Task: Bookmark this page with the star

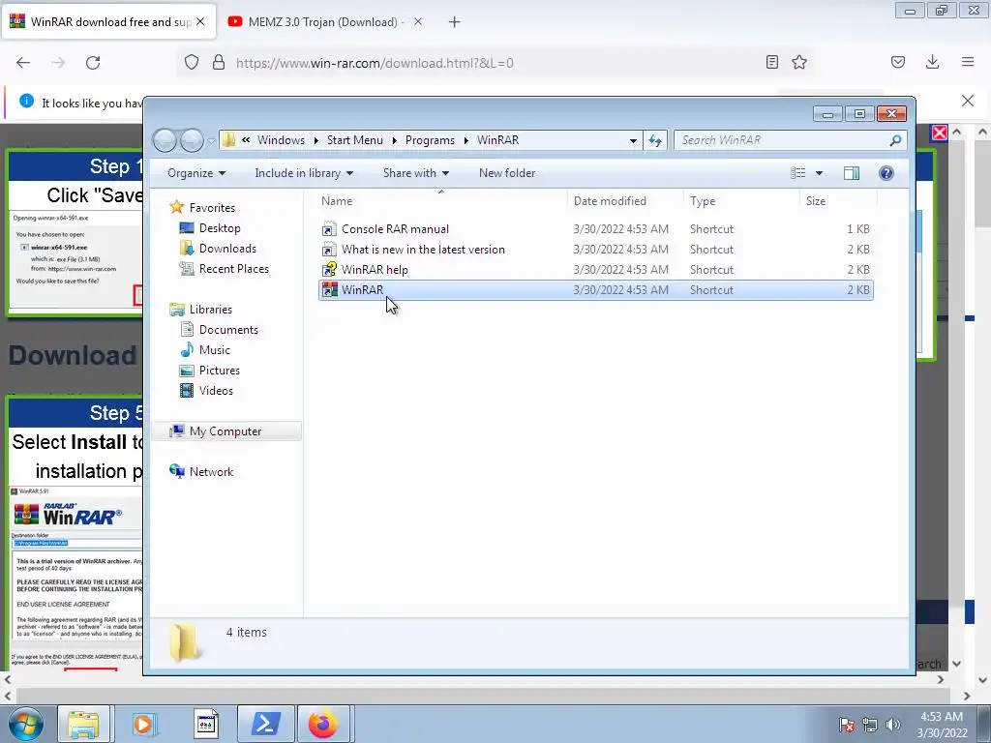Action: pyautogui.click(x=798, y=62)
